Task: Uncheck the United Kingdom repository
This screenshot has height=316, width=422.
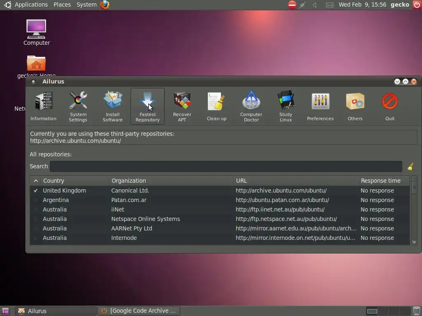Action: click(x=35, y=191)
